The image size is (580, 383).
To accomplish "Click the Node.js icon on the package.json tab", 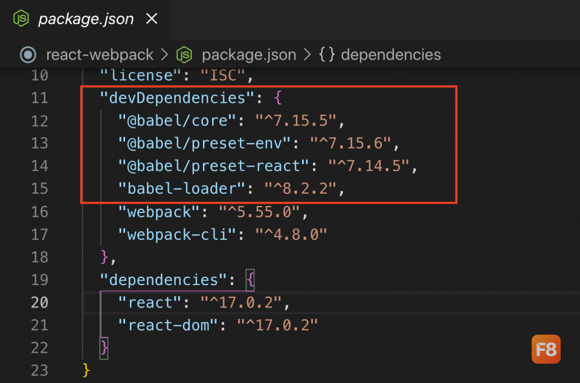I will pos(21,19).
